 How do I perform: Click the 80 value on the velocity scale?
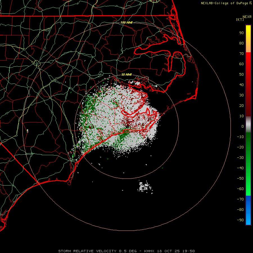click(241, 43)
